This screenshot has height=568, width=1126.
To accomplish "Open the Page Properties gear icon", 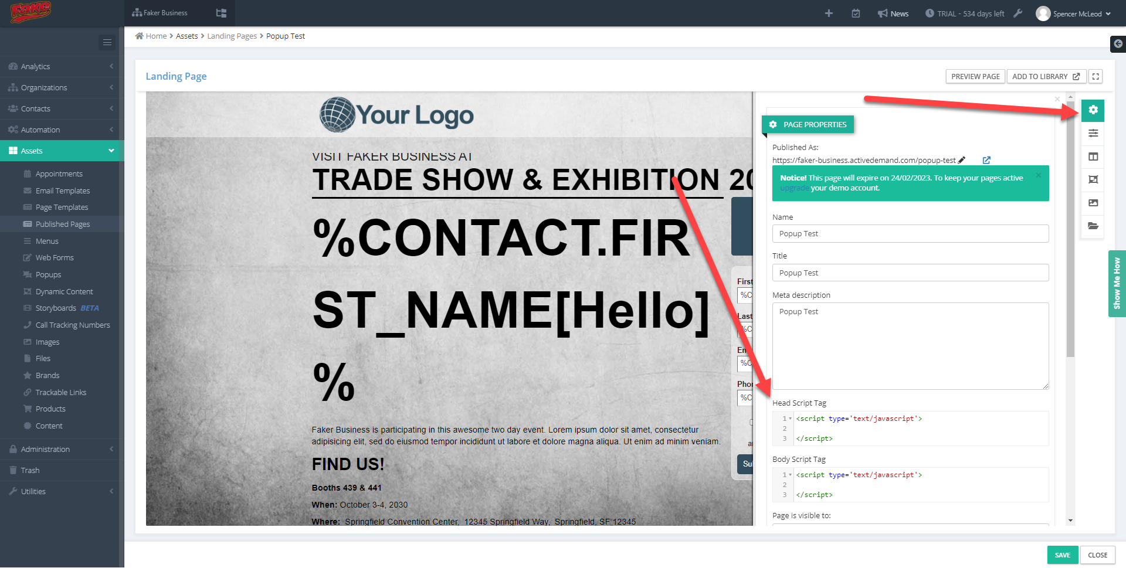I will (1093, 110).
